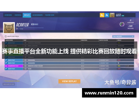Click the large ACARTER cat portrait

pos(9,28)
